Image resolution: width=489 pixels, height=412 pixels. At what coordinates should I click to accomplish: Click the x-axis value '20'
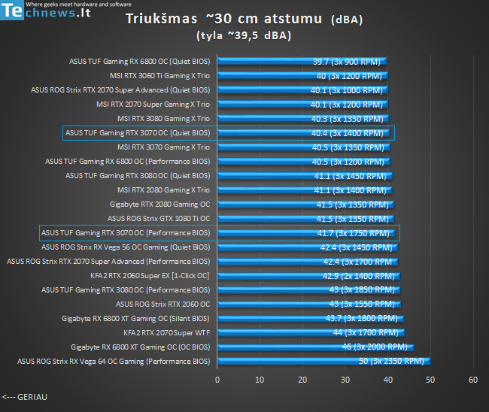click(x=302, y=380)
